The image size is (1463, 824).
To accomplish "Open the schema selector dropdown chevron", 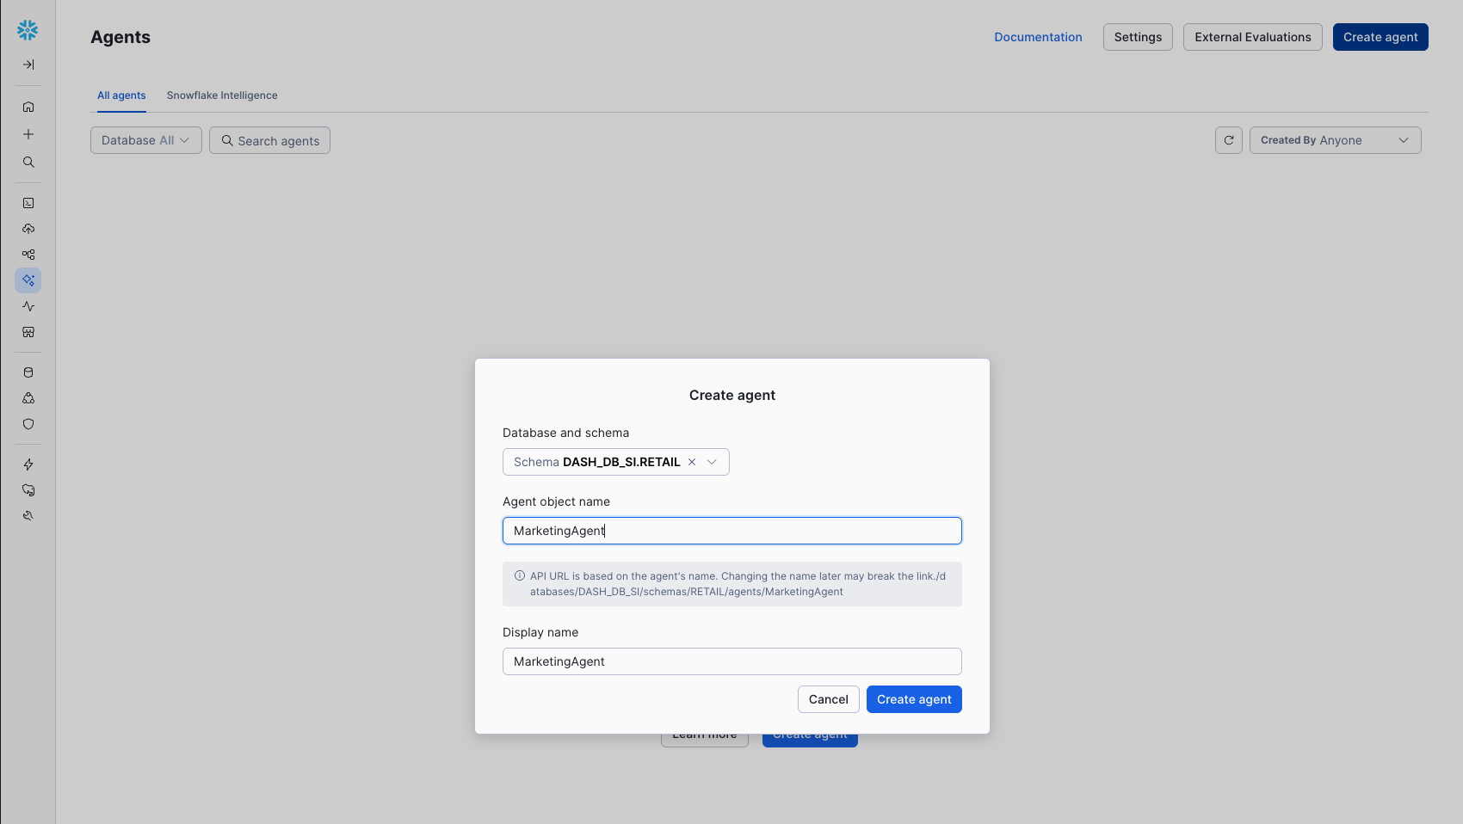I will click(712, 462).
